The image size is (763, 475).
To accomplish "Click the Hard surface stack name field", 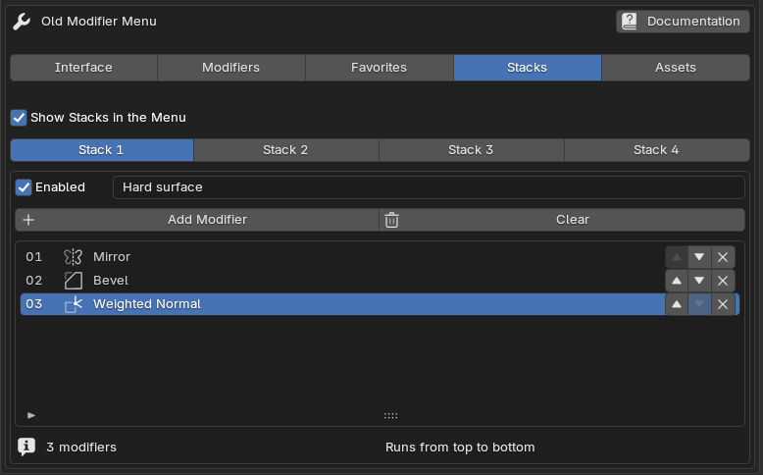I will [x=429, y=187].
